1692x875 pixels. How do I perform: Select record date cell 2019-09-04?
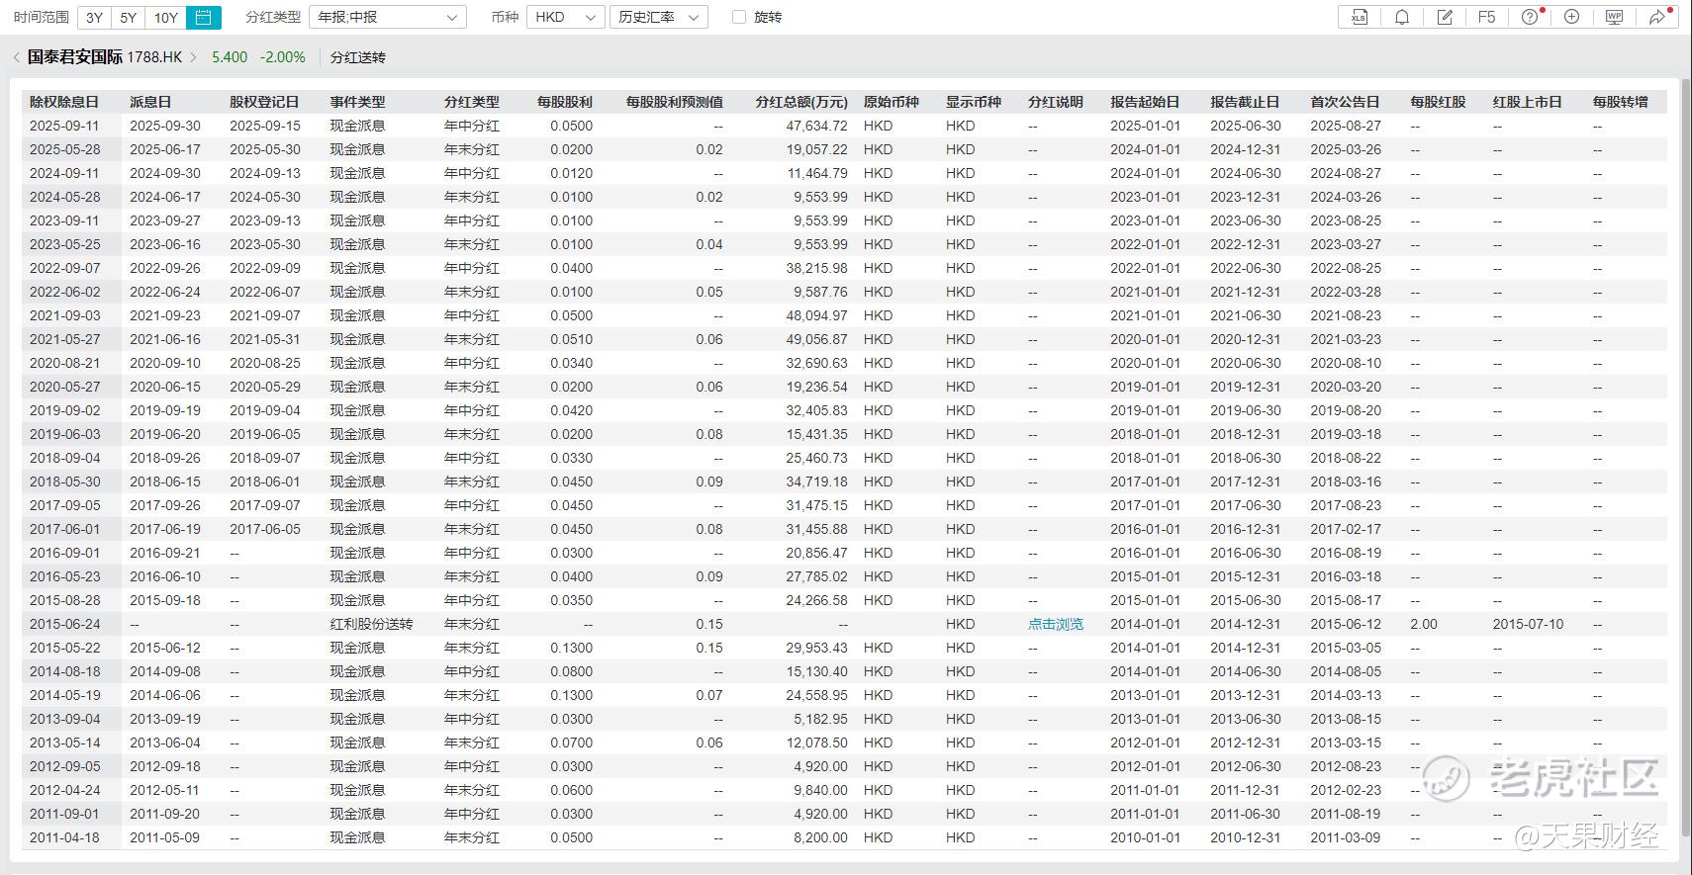tap(265, 410)
